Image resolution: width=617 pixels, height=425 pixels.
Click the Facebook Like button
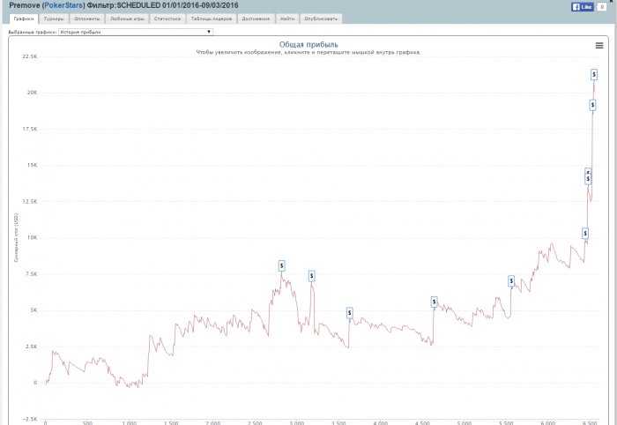click(582, 6)
